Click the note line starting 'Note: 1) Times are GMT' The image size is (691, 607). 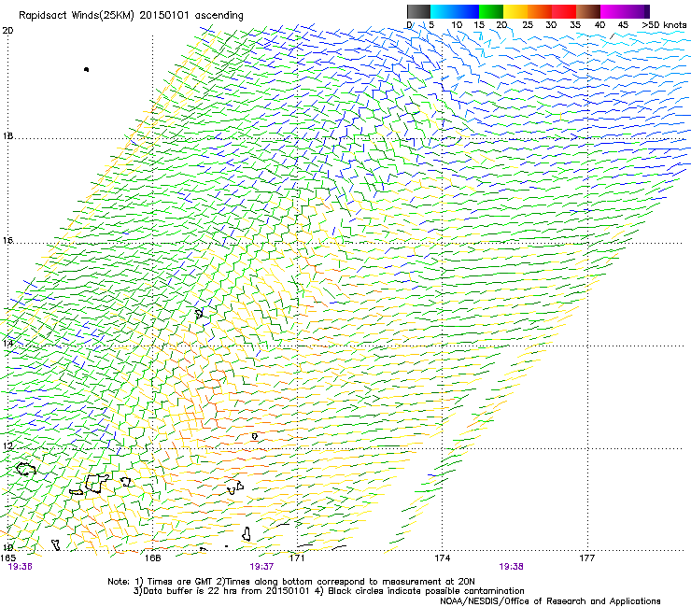[291, 582]
